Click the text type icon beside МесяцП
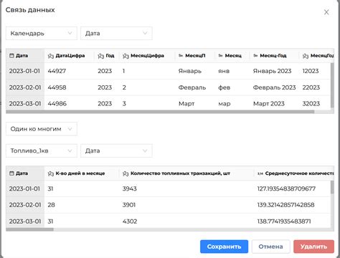The image size is (340, 258). click(181, 56)
